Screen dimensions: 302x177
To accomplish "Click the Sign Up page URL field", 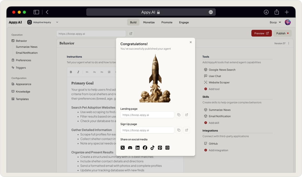I will (x=147, y=130).
